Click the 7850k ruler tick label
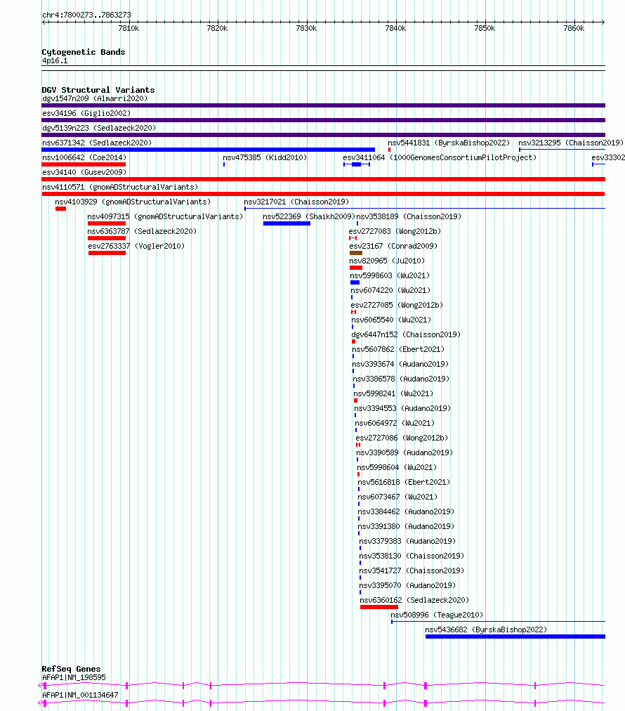The height and width of the screenshot is (711, 625). coord(485,28)
